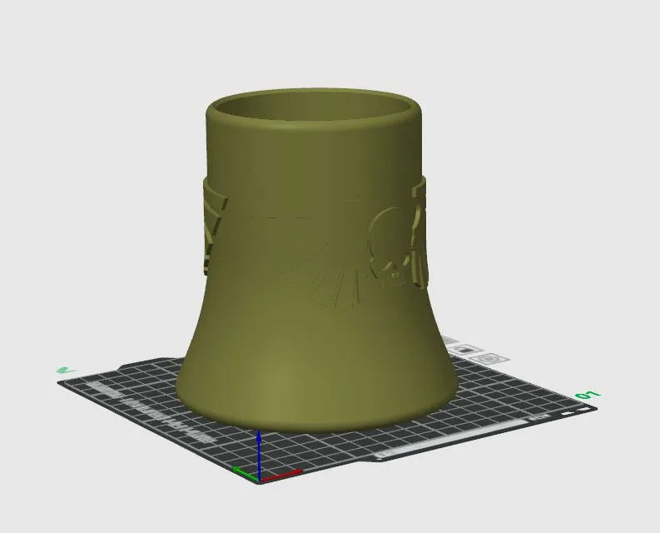Viewport: 660px width, 533px height.
Task: Select the green 01 plate number label
Action: coord(588,396)
